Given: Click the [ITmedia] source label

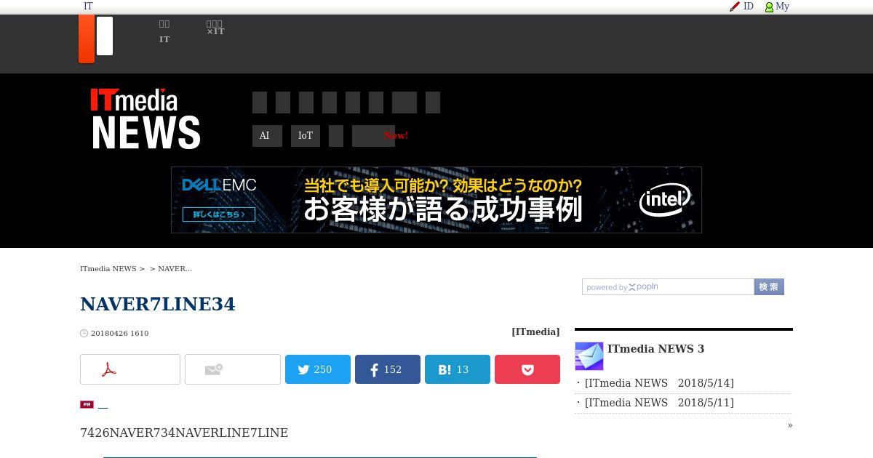Looking at the screenshot, I should (x=535, y=332).
